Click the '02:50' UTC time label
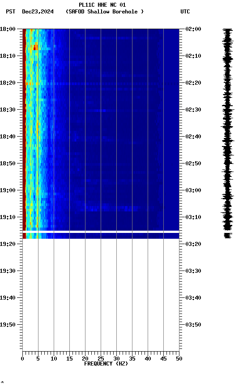Viewport: 247px width, 387px height. pyautogui.click(x=193, y=163)
